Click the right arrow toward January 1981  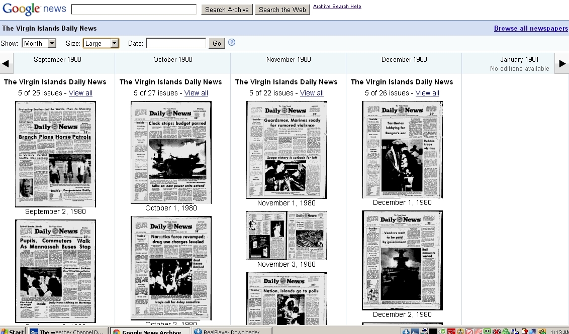click(562, 64)
